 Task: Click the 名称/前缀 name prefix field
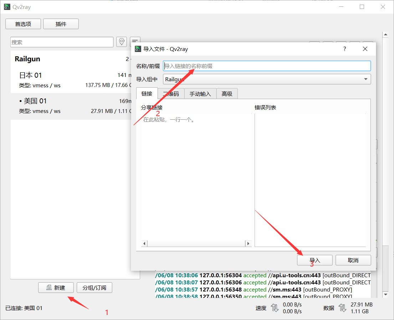(267, 66)
